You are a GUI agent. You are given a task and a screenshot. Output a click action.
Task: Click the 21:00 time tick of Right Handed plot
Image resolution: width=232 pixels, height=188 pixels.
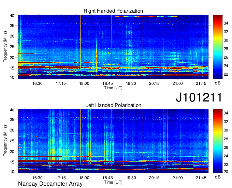click(177, 83)
